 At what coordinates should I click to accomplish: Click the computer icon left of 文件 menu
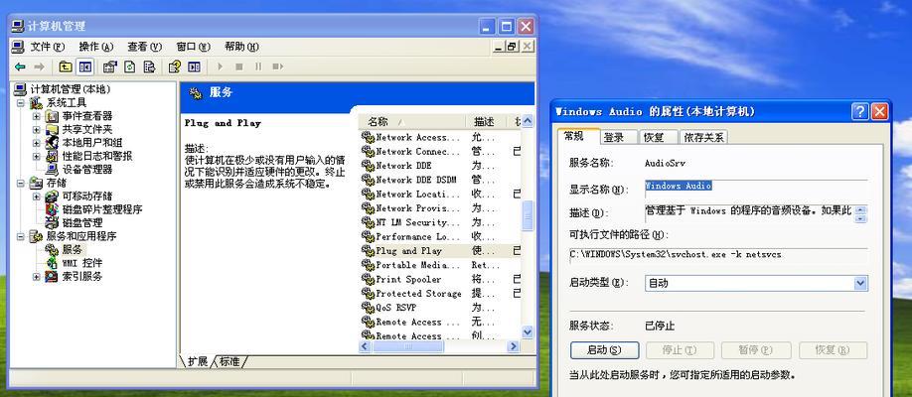click(18, 47)
